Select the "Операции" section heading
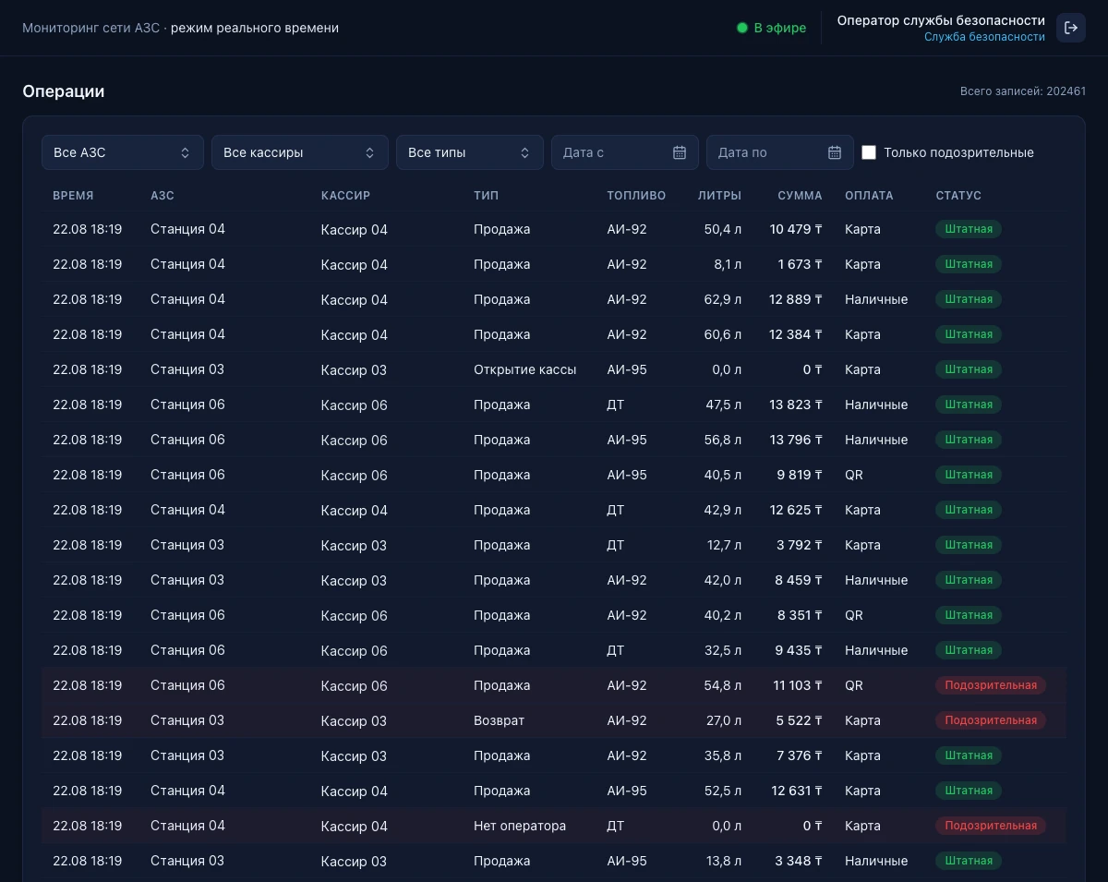 coord(64,91)
